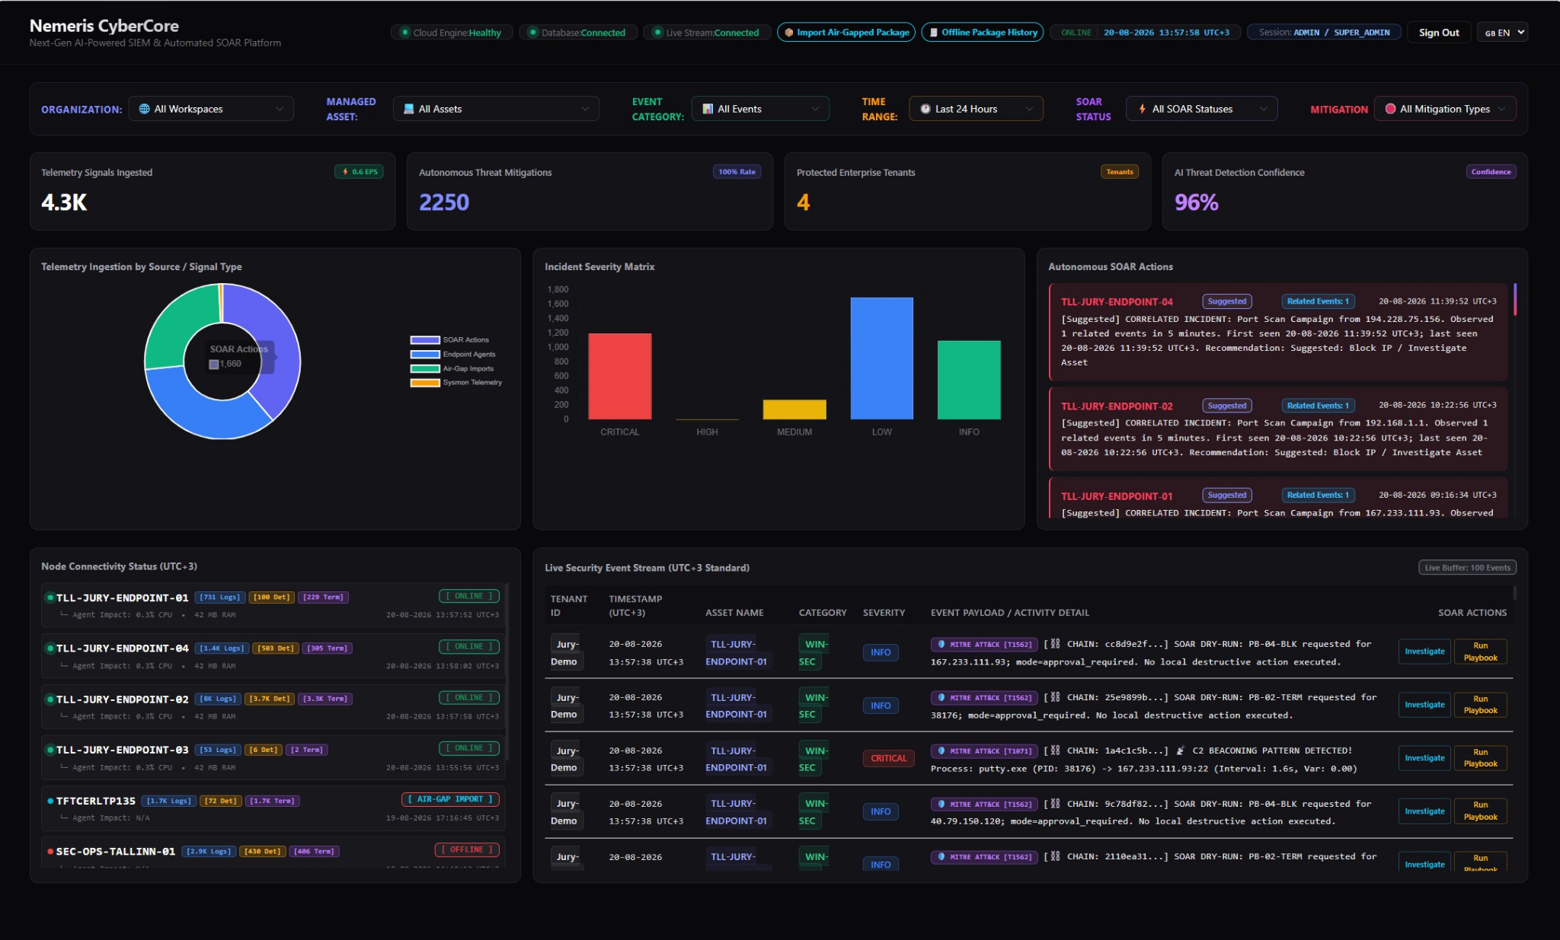The width and height of the screenshot is (1560, 940).
Task: Click the 0.6 EPS badge
Action: 359,172
